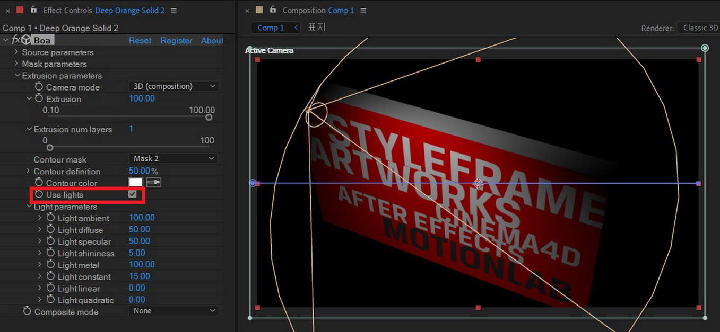Toggle the Light specular stopwatch
Image resolution: width=720 pixels, height=332 pixels.
point(50,241)
